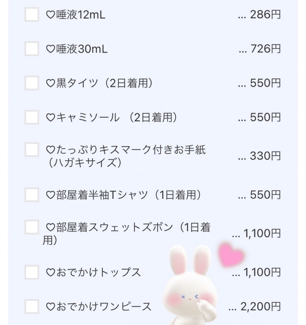The height and width of the screenshot is (325, 306).
Task: Click the heart icon before 唾液12mL
Action: [x=51, y=15]
